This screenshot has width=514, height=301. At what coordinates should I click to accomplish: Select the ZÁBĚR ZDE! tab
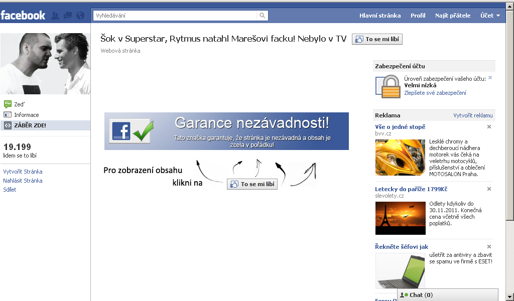point(45,125)
